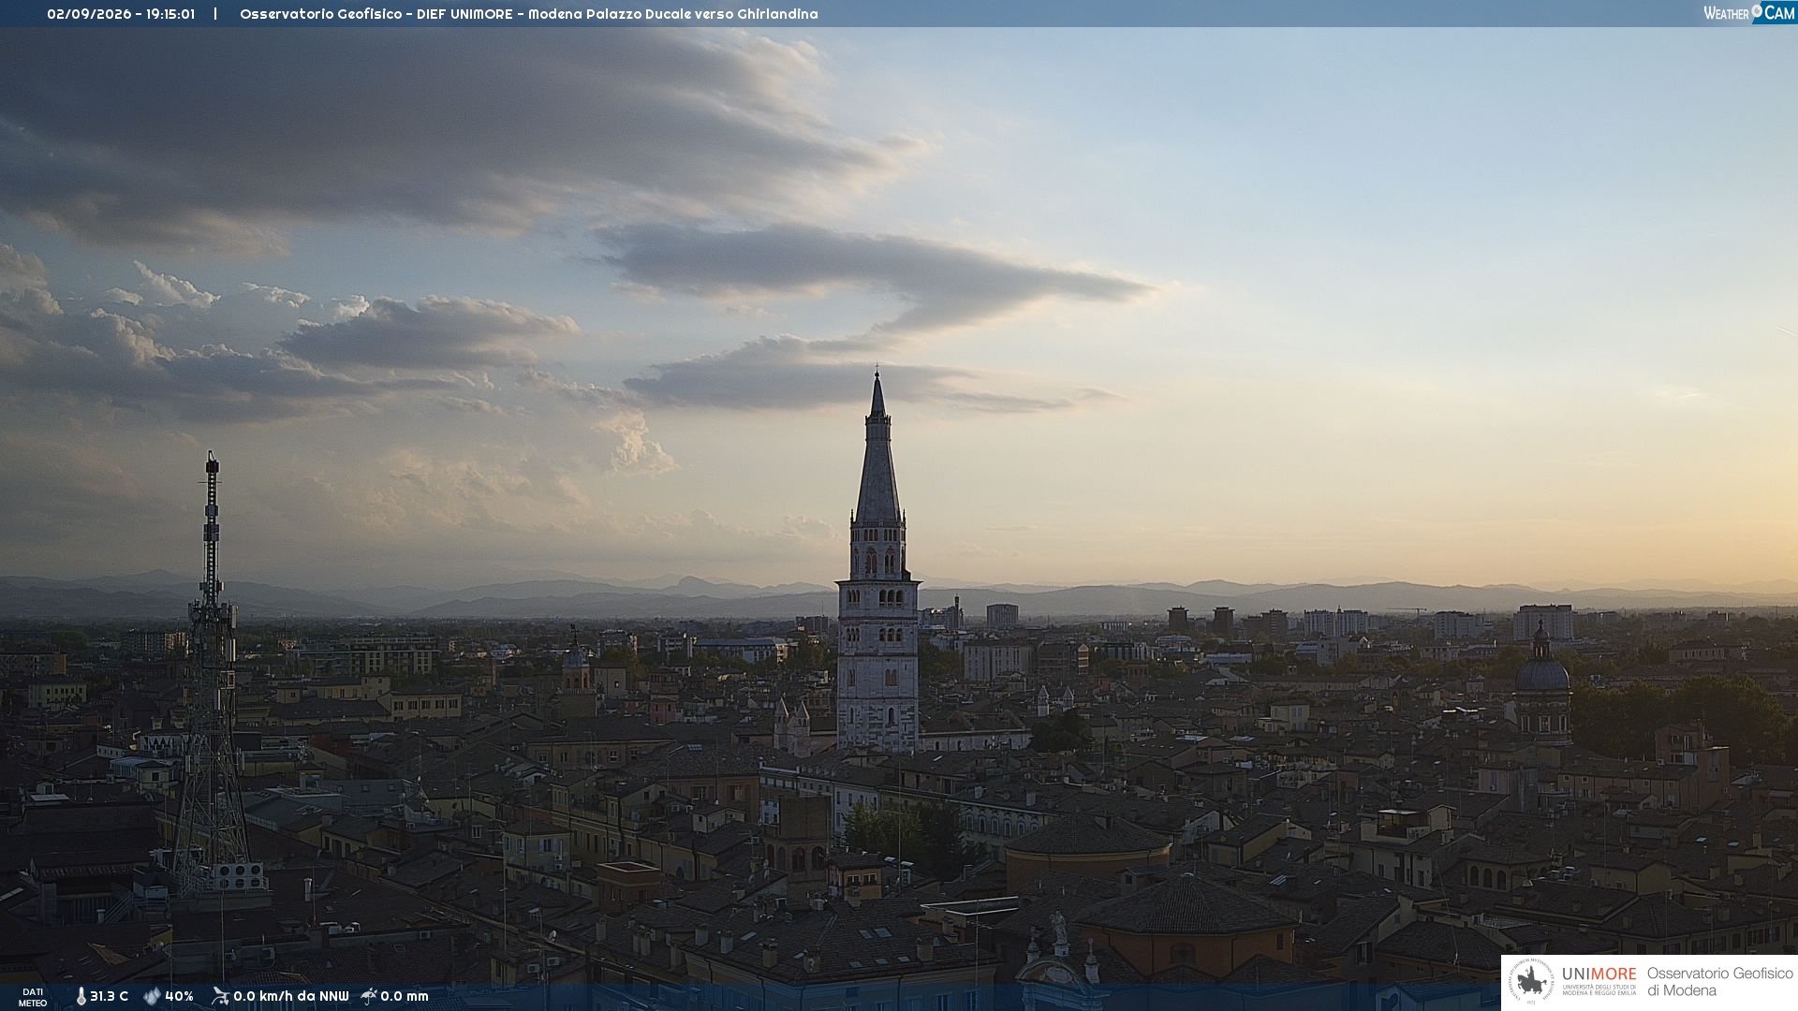Viewport: 1798px width, 1011px height.
Task: Click the rain umbrella precipitation icon
Action: (x=369, y=996)
